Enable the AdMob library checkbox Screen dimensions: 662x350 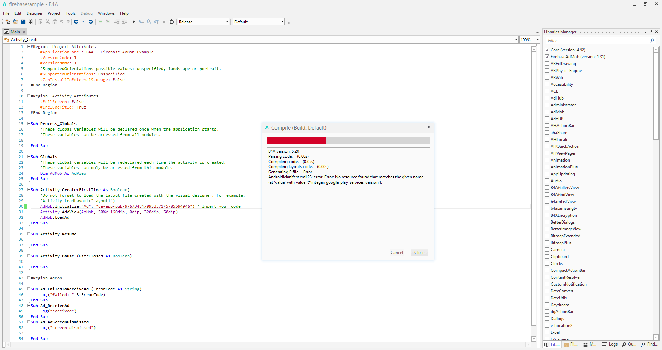click(x=547, y=112)
